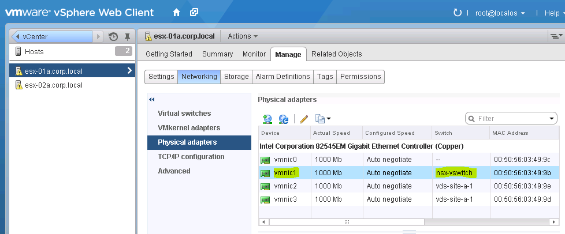The width and height of the screenshot is (565, 234).
Task: Click the add host networking icon
Action: click(267, 119)
